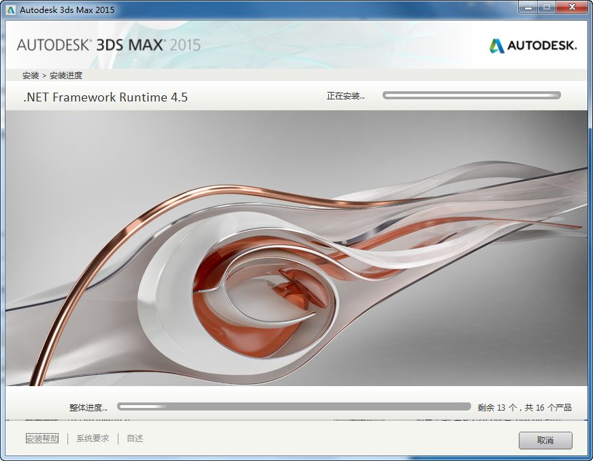Open the 自述 readme
The image size is (593, 461).
coord(133,439)
